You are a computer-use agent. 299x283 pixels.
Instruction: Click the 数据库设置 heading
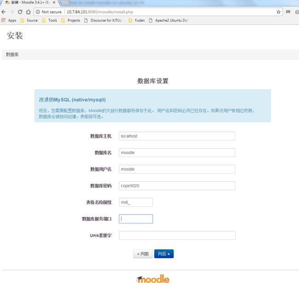(x=153, y=81)
